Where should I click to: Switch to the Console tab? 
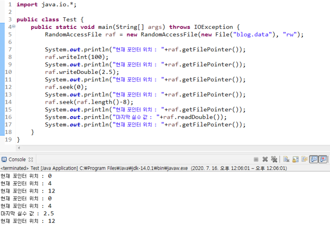tap(17, 159)
